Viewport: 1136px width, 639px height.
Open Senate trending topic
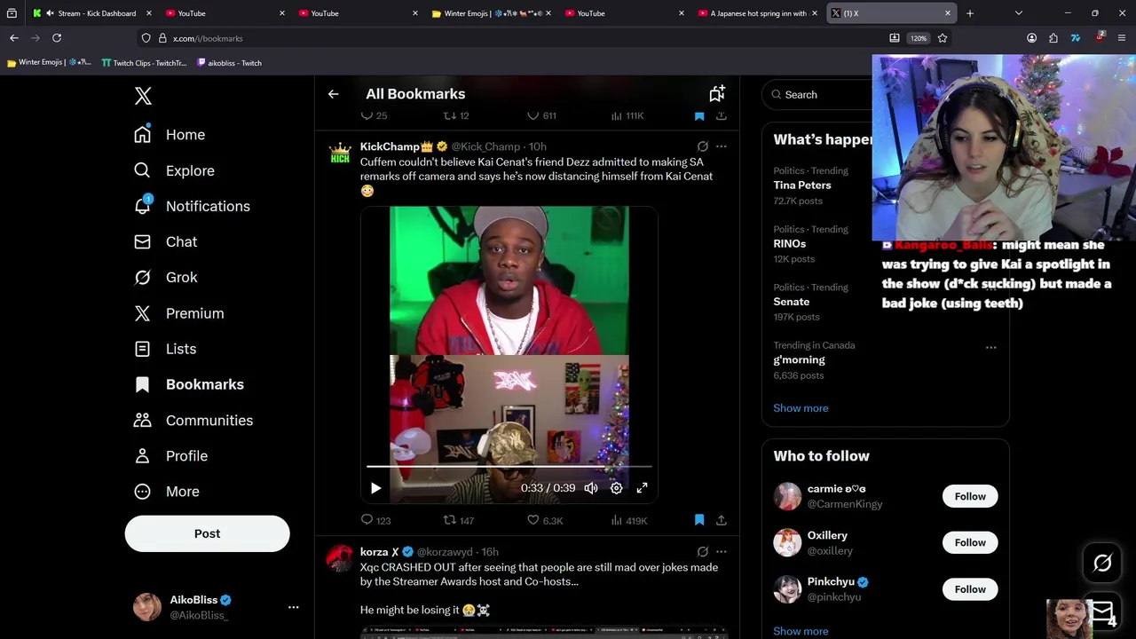pyautogui.click(x=791, y=302)
